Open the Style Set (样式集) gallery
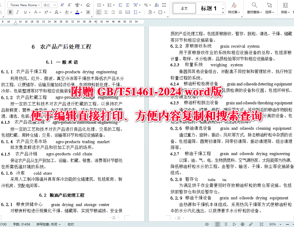Screen dimensions: 294x227 233,8
